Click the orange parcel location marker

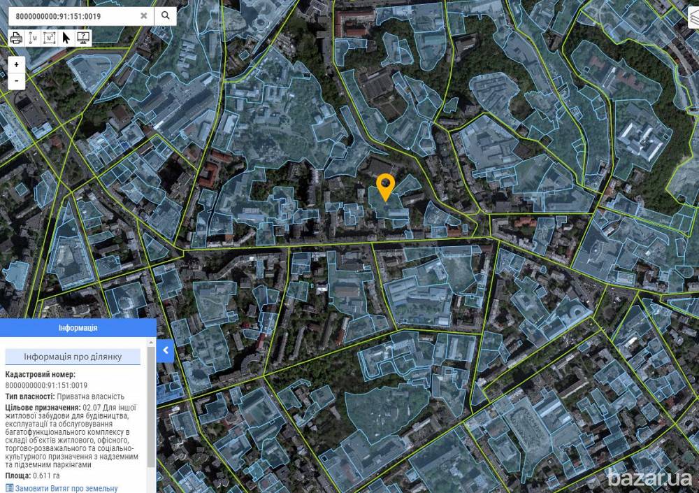(x=385, y=185)
